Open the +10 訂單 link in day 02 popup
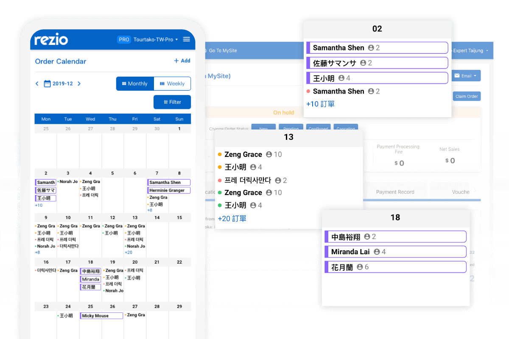The image size is (509, 339). click(320, 104)
